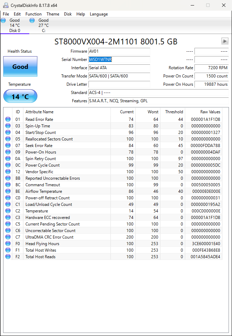
Task: Open the File menu
Action: point(6,14)
